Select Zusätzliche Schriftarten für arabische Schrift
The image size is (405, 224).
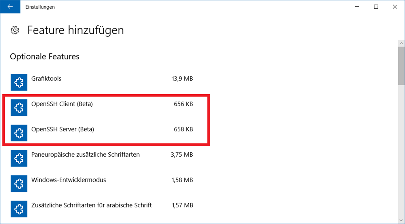(91, 205)
